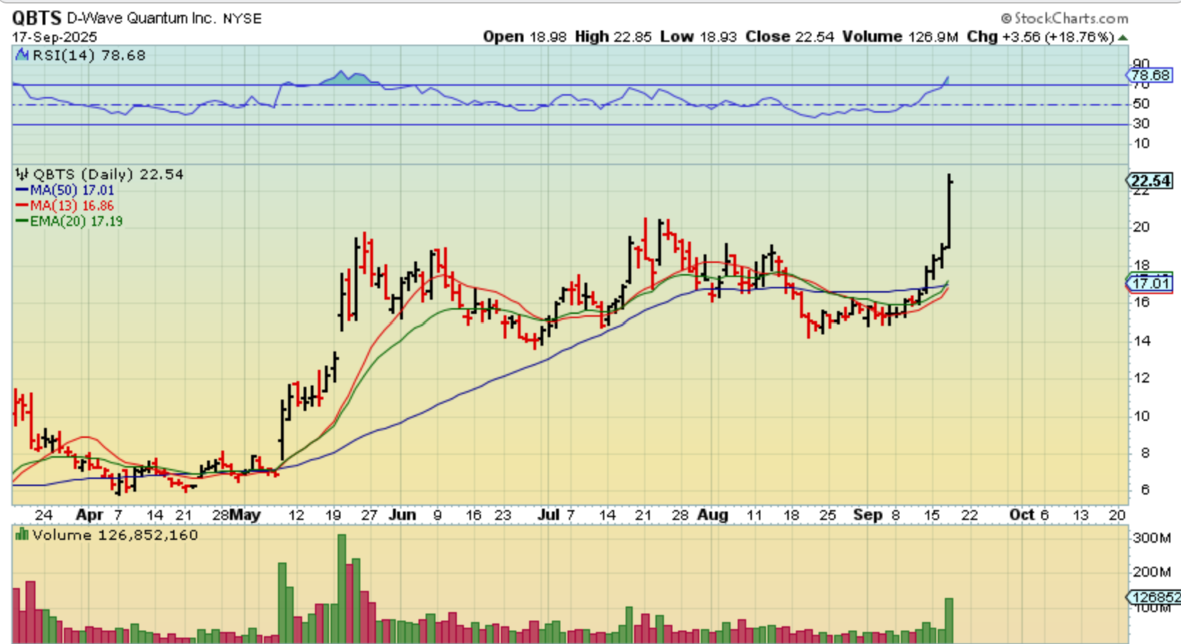Click the "EMA(20) 17.19" legend text
Screen dimensions: 1181x644
click(76, 222)
